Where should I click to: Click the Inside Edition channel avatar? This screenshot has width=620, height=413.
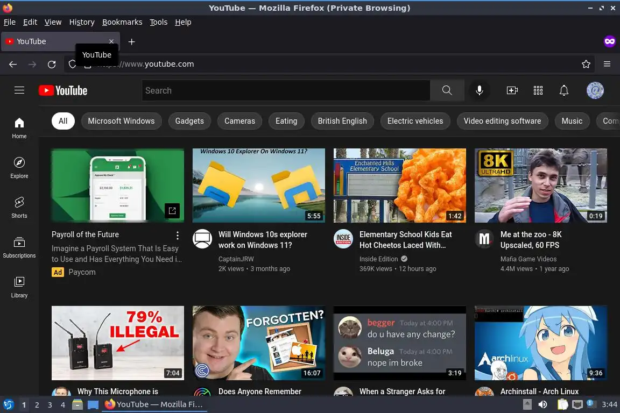343,239
